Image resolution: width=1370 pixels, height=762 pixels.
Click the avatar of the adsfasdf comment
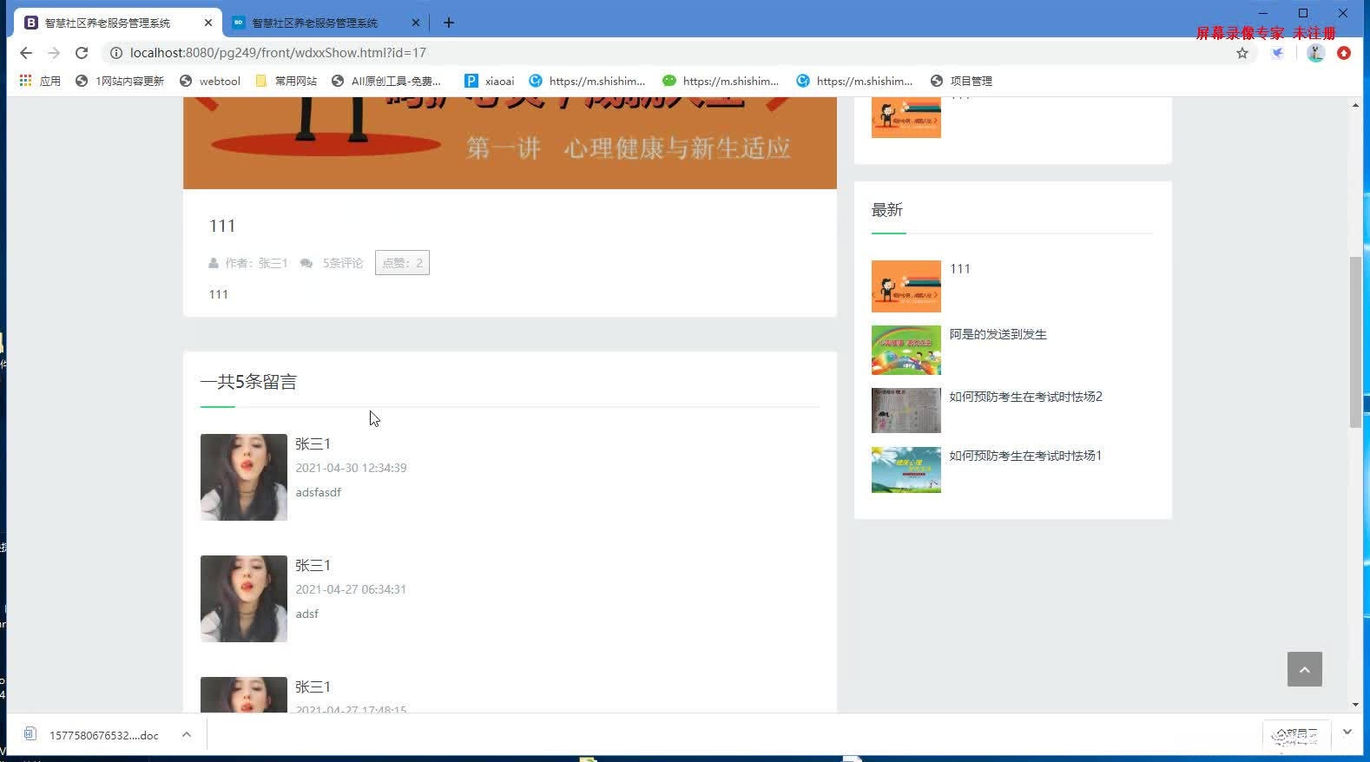(x=244, y=477)
